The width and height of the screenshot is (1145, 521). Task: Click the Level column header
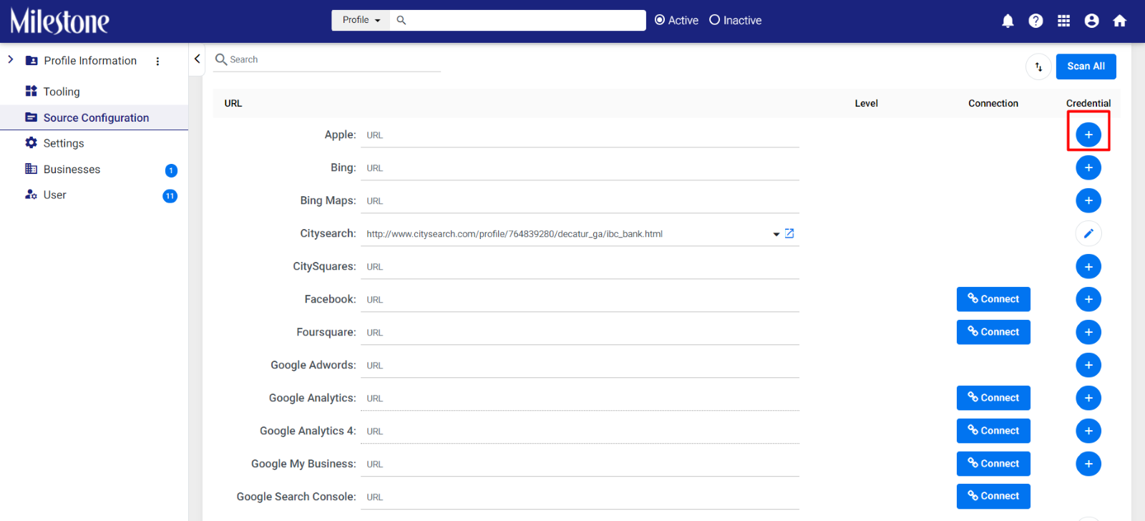[x=866, y=103]
